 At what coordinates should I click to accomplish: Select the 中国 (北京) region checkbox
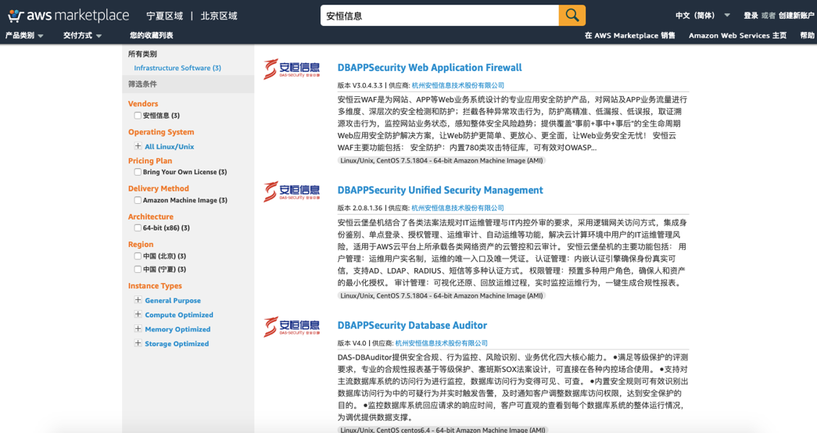pyautogui.click(x=138, y=256)
